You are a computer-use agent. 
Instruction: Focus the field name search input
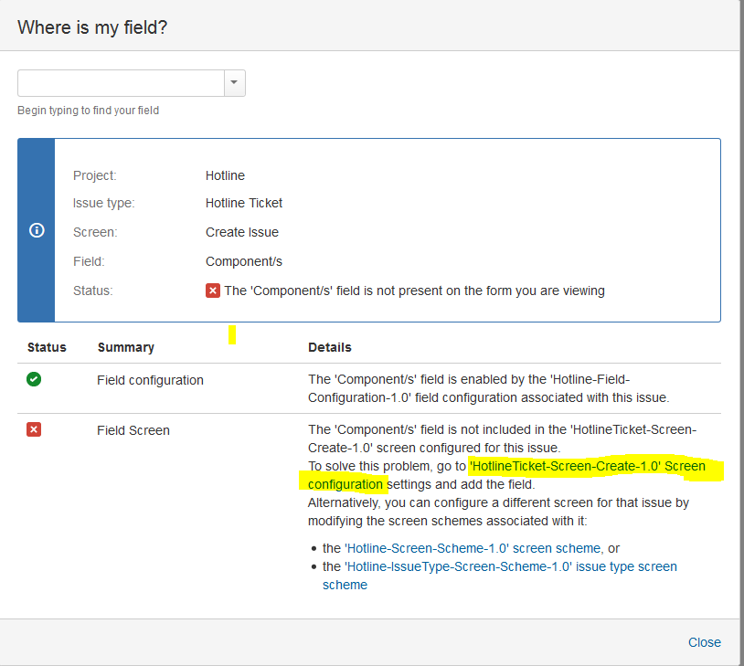[121, 83]
